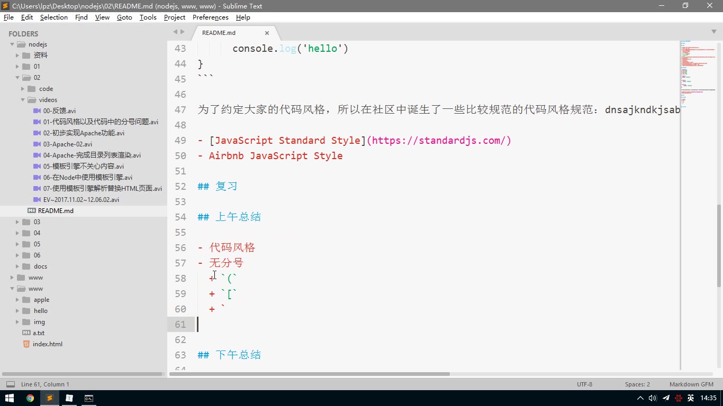Collapse the videos folder in the sidebar
723x406 pixels.
(23, 99)
